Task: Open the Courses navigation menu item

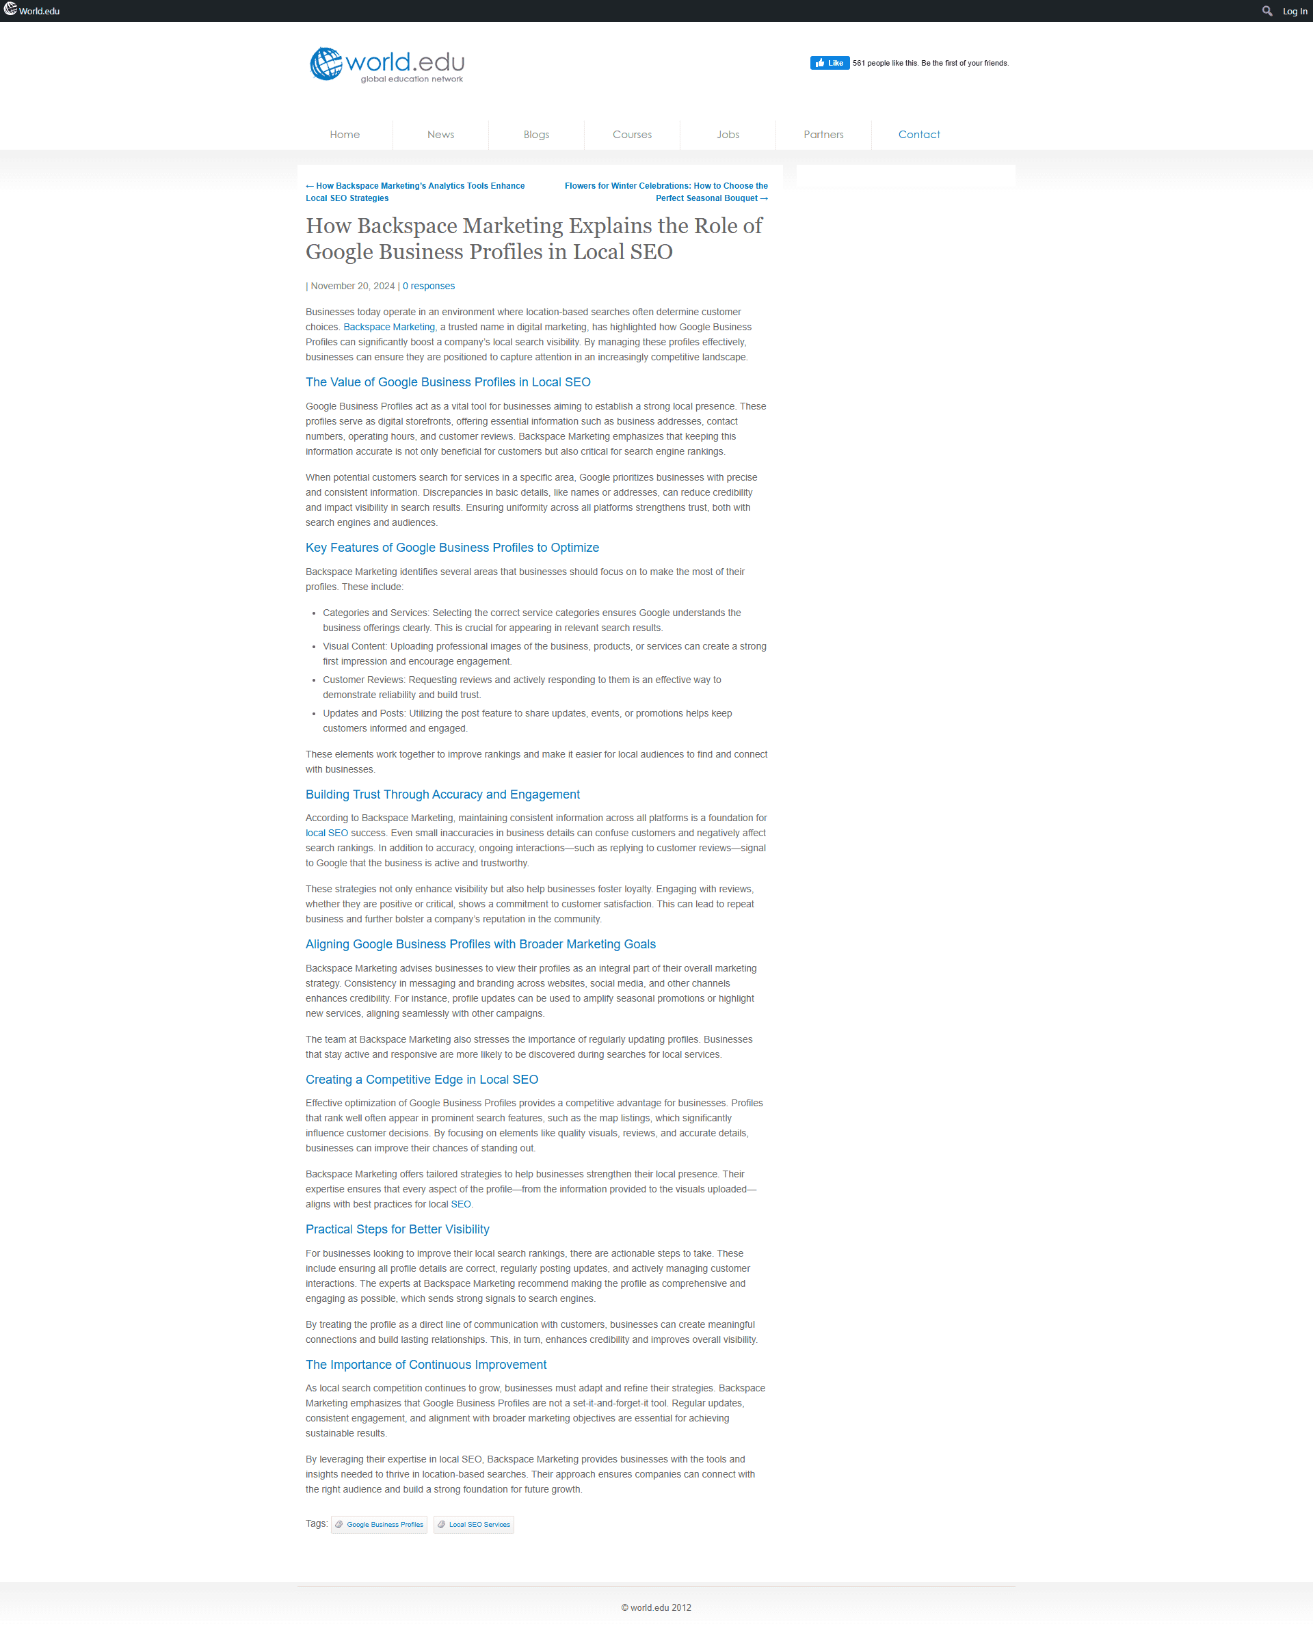Action: pos(631,133)
